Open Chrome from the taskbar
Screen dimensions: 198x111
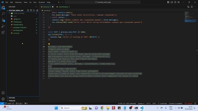pyautogui.click(x=102, y=108)
